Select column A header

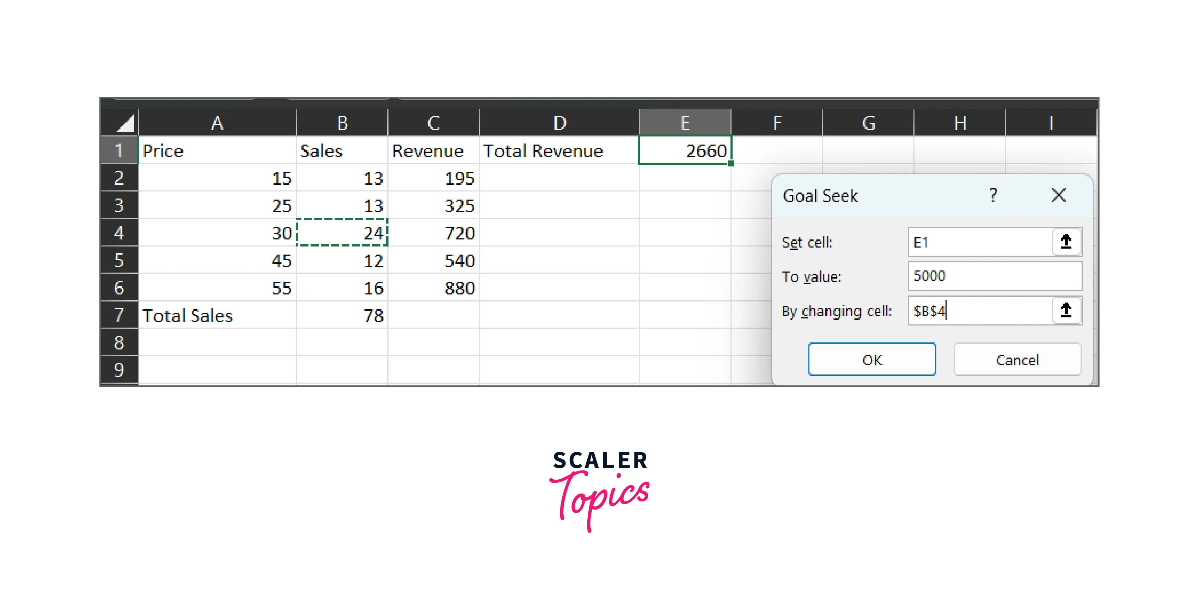click(217, 123)
